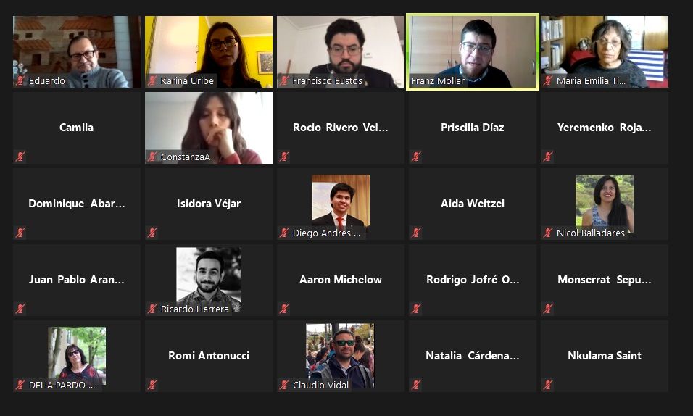Click muted mic icon on Aaron Michelow tile

click(x=283, y=309)
